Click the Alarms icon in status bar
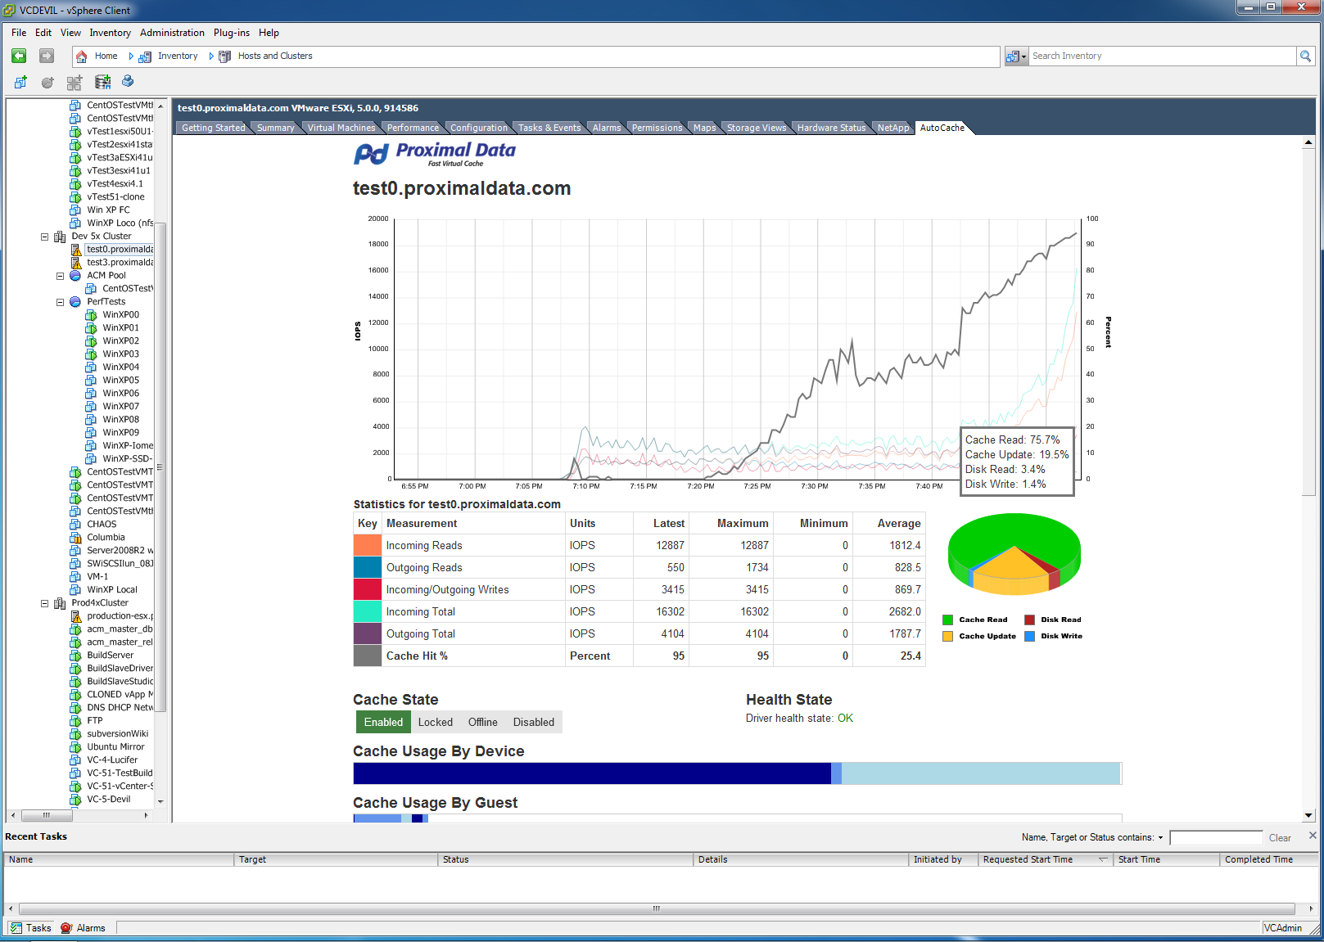The image size is (1324, 942). pyautogui.click(x=67, y=928)
